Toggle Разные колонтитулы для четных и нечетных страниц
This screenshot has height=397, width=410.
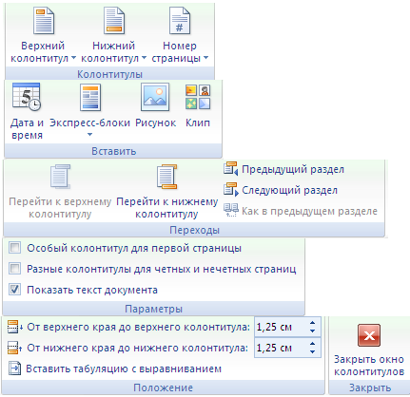14,269
